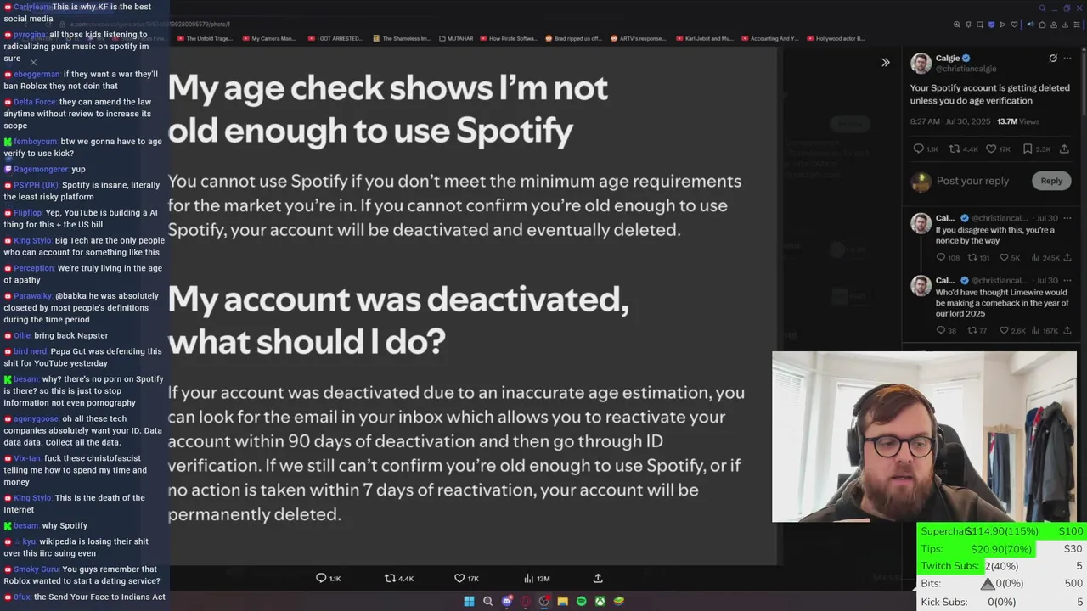Focus the Post your reply field
This screenshot has width=1087, height=611.
click(972, 181)
